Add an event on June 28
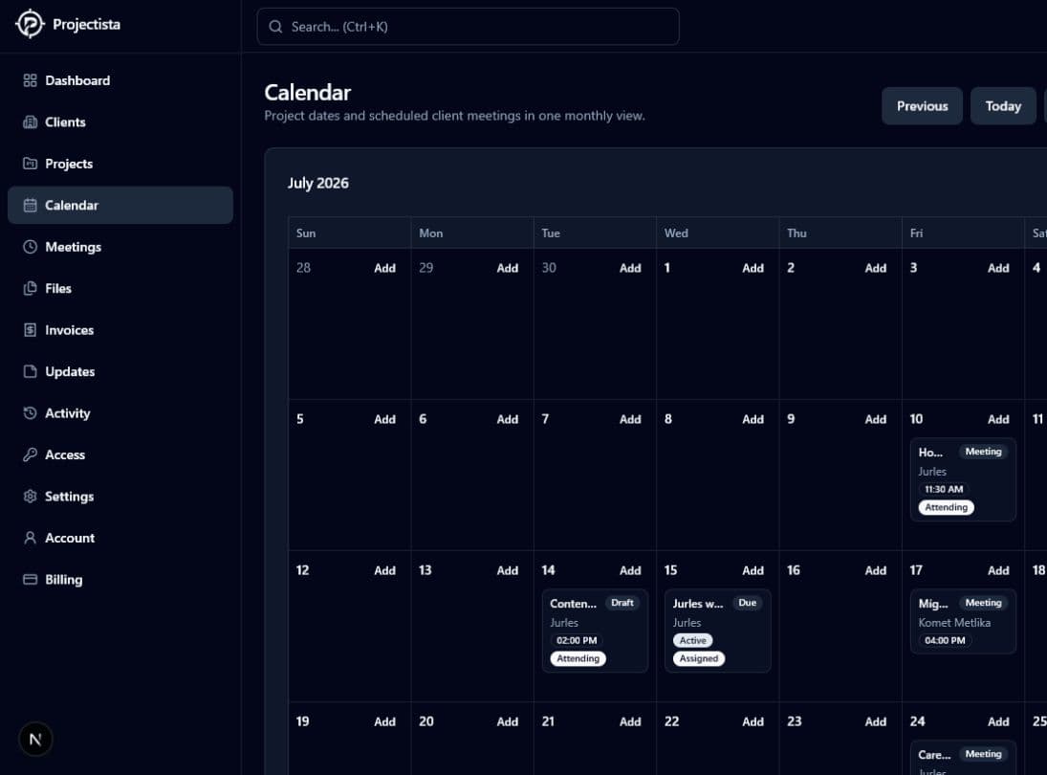 click(x=384, y=268)
